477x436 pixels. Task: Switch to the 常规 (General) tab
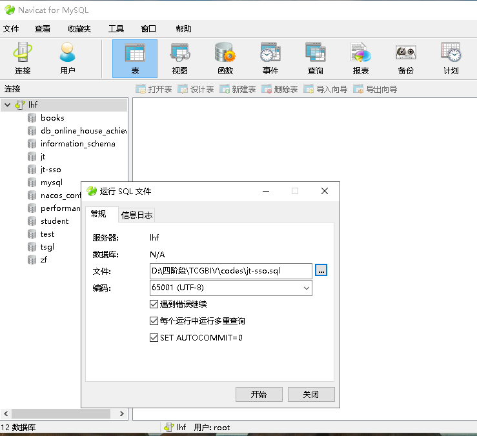101,214
